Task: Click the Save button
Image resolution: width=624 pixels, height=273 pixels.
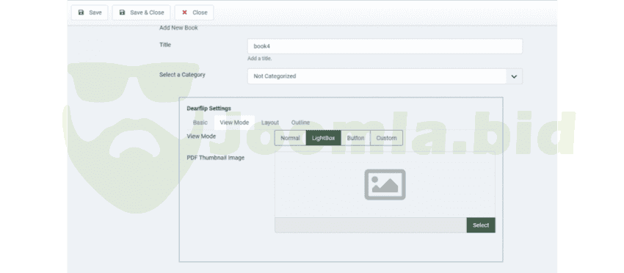Action: [x=90, y=12]
